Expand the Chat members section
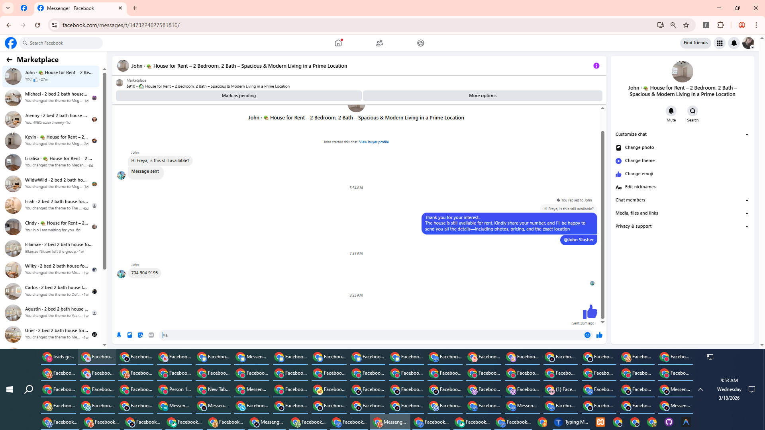 point(747,200)
